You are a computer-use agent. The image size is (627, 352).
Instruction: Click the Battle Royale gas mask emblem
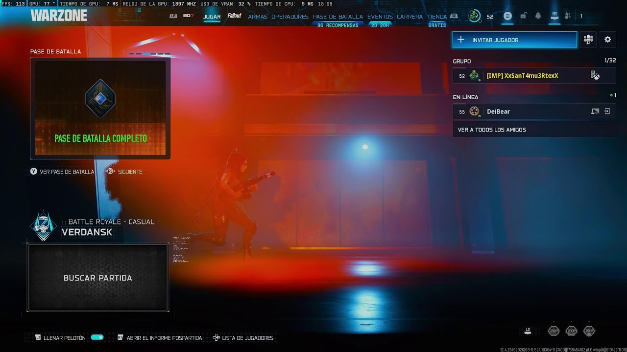(43, 226)
